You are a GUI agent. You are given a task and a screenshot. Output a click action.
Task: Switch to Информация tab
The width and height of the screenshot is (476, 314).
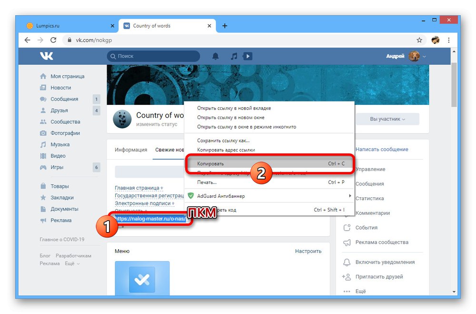tap(131, 150)
